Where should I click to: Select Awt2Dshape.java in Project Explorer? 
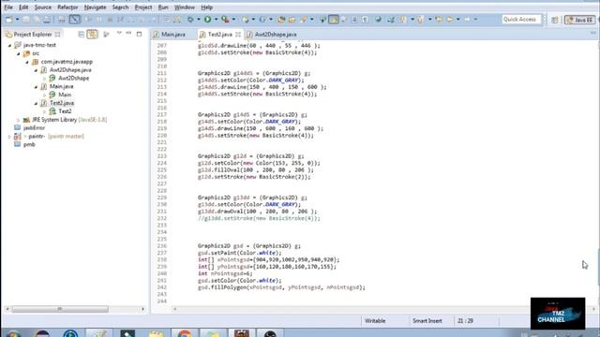pyautogui.click(x=70, y=70)
